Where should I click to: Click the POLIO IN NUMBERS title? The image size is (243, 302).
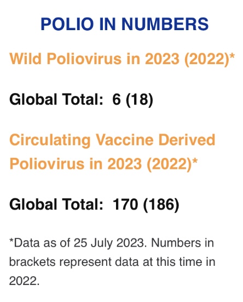pyautogui.click(x=124, y=24)
